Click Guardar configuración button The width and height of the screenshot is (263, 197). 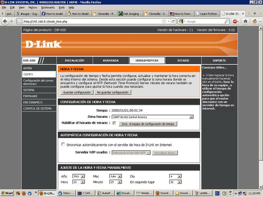coord(77,92)
